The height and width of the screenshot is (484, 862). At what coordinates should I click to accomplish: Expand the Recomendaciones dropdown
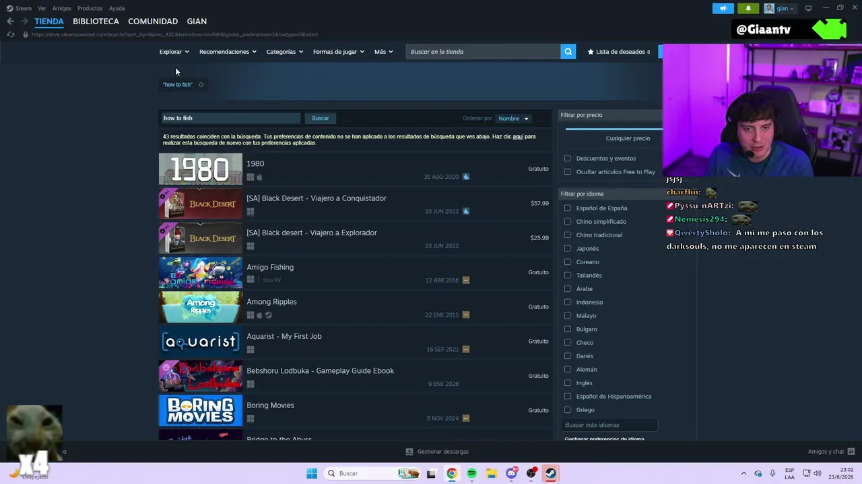[x=228, y=52]
